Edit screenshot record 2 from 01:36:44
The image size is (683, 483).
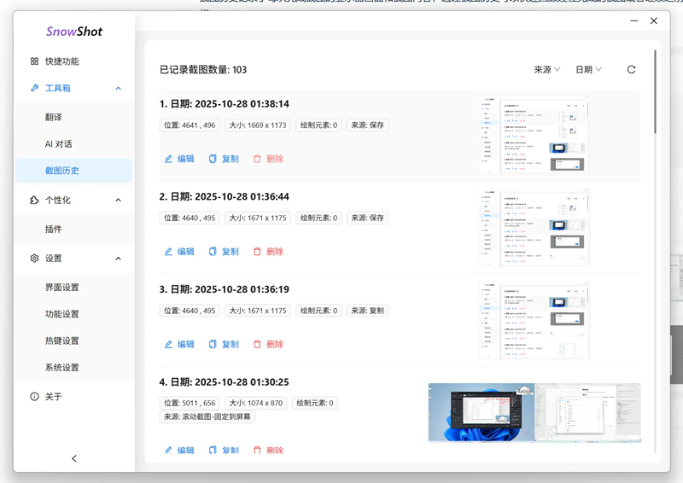[x=179, y=251]
